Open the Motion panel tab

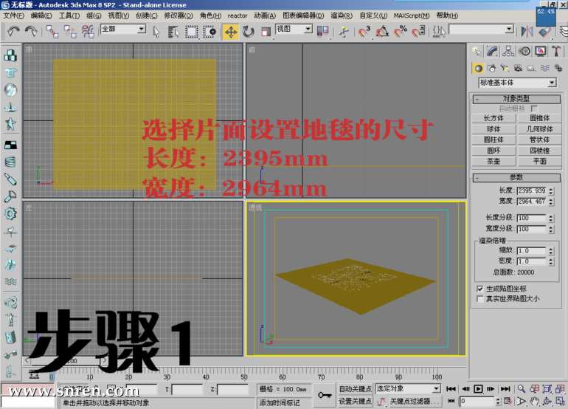[x=524, y=52]
